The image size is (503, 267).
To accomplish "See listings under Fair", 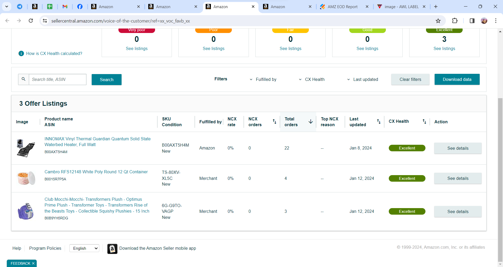I will 291,48.
